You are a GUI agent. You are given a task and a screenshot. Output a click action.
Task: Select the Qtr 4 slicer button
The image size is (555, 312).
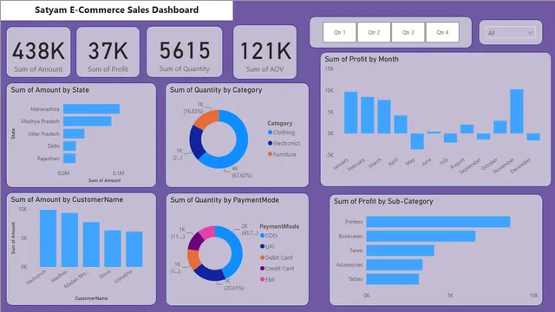pos(442,32)
